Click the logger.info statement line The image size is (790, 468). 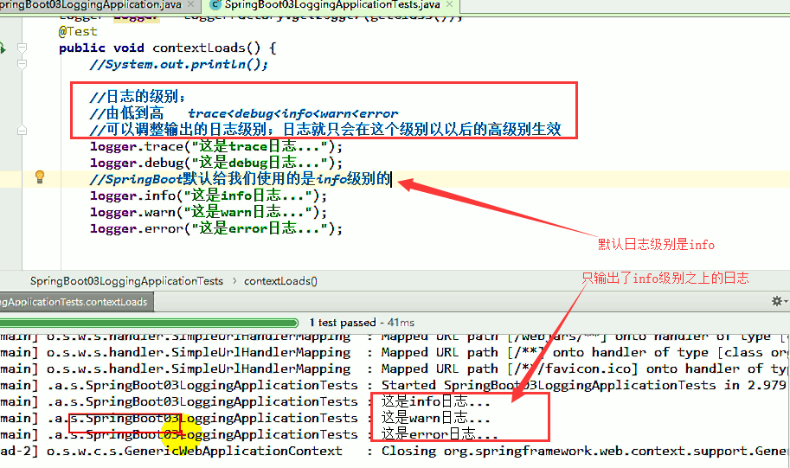pyautogui.click(x=209, y=196)
